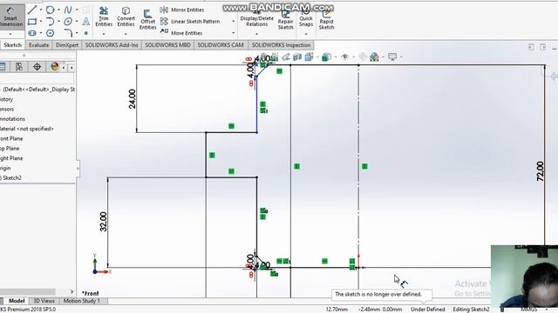Select Right Plane in feature tree
Viewport: 558px width, 313px height.
11,158
